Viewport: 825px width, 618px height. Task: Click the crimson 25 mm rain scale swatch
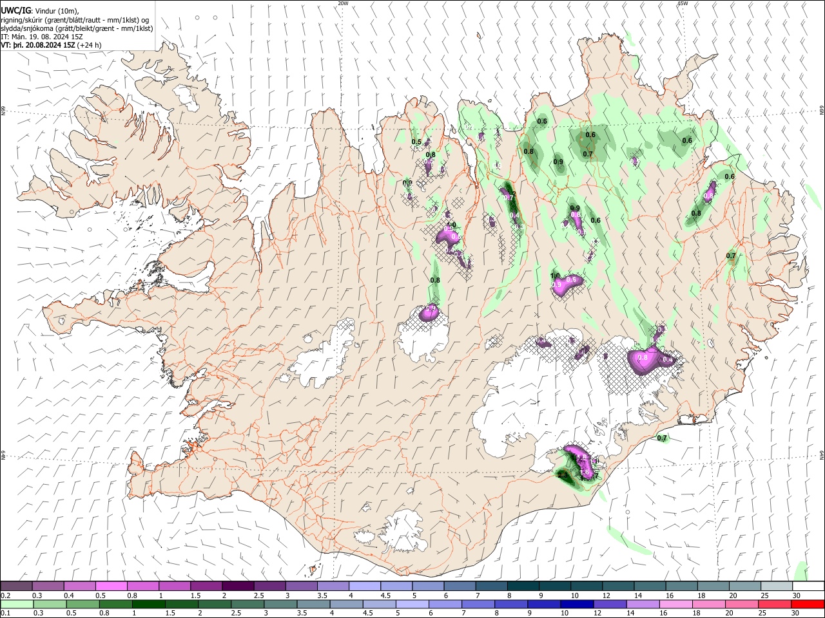(x=774, y=604)
